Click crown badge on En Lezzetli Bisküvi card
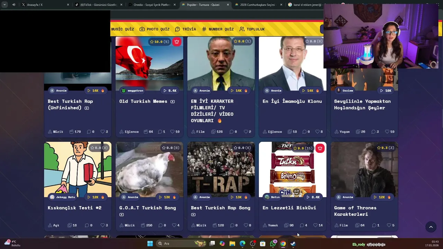 click(320, 148)
